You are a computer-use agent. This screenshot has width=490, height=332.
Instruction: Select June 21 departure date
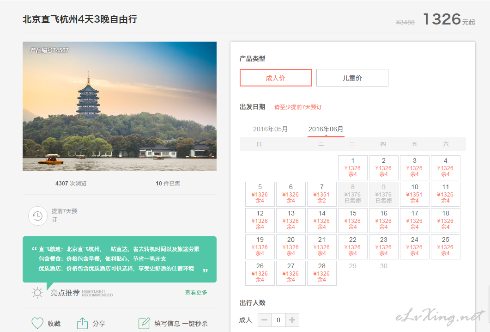coord(321,246)
